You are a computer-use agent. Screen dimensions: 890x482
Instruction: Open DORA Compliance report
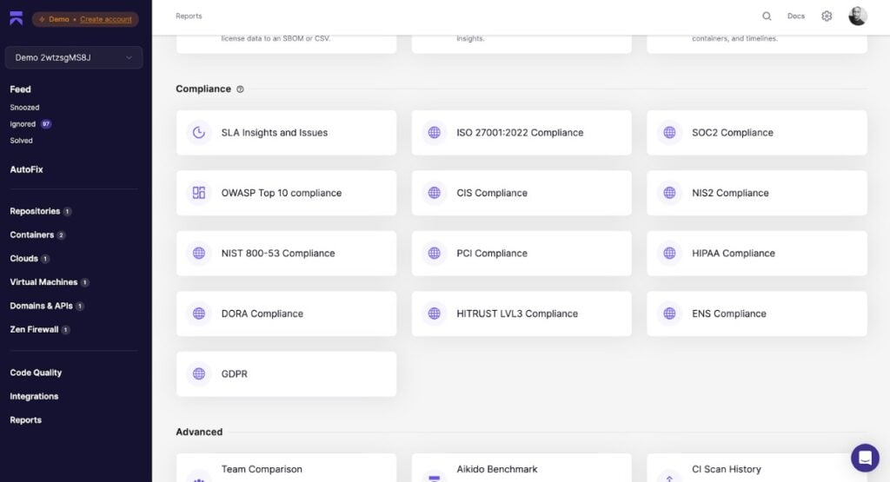point(286,314)
